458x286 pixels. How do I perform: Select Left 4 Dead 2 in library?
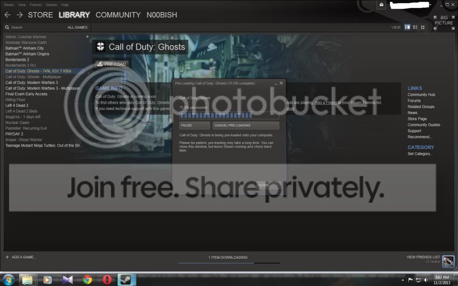(x=17, y=105)
